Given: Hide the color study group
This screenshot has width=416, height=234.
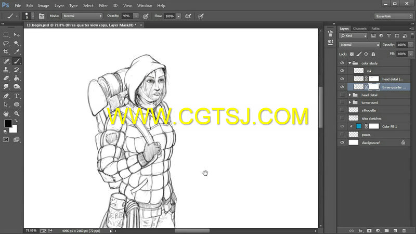Looking at the screenshot, I should (x=342, y=63).
